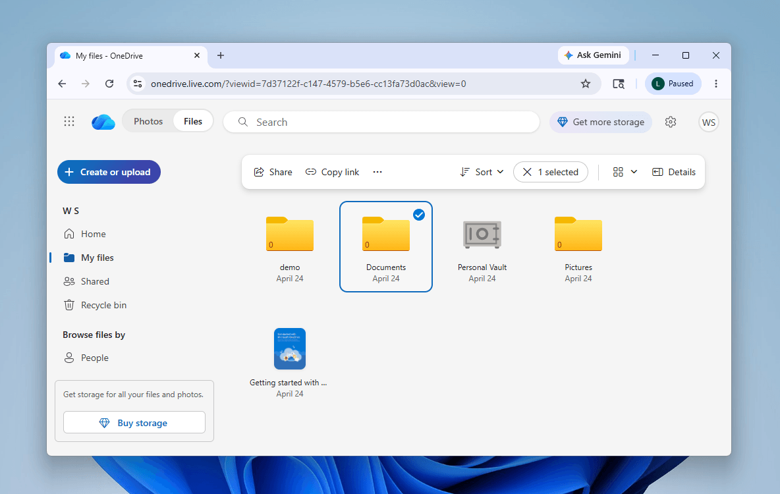Click the 'Getting started with ...' file name
Viewport: 780px width, 494px height.
[x=288, y=383]
